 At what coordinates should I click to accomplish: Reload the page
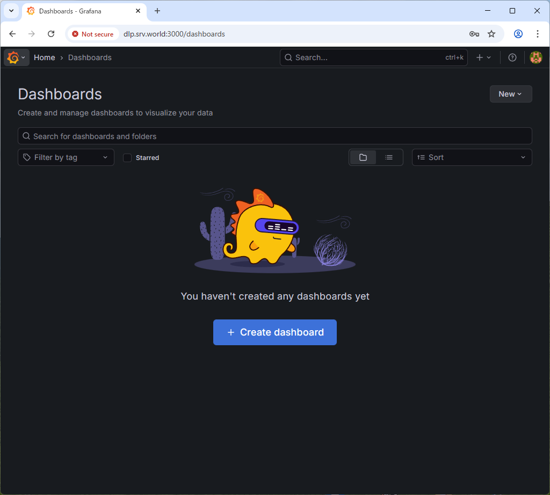51,34
